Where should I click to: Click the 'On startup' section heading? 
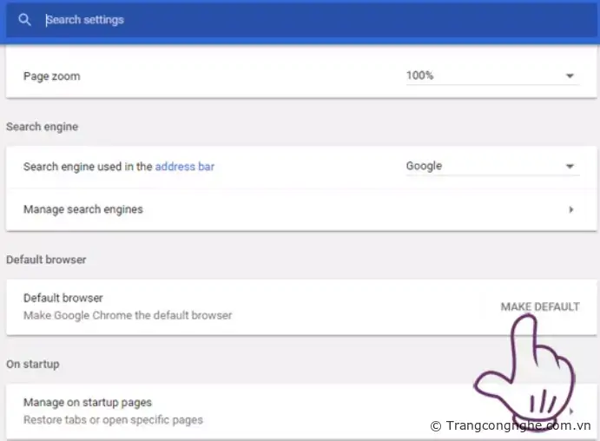(x=32, y=364)
